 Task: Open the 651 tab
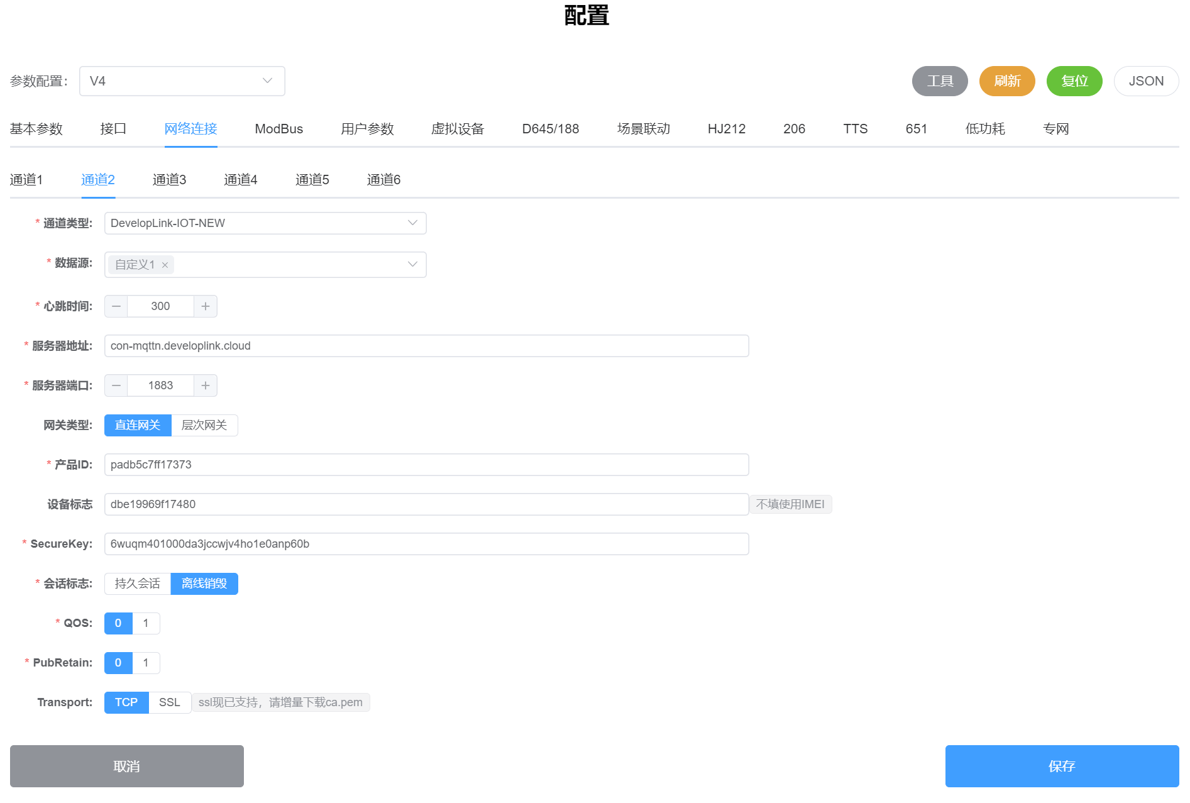[x=917, y=129]
